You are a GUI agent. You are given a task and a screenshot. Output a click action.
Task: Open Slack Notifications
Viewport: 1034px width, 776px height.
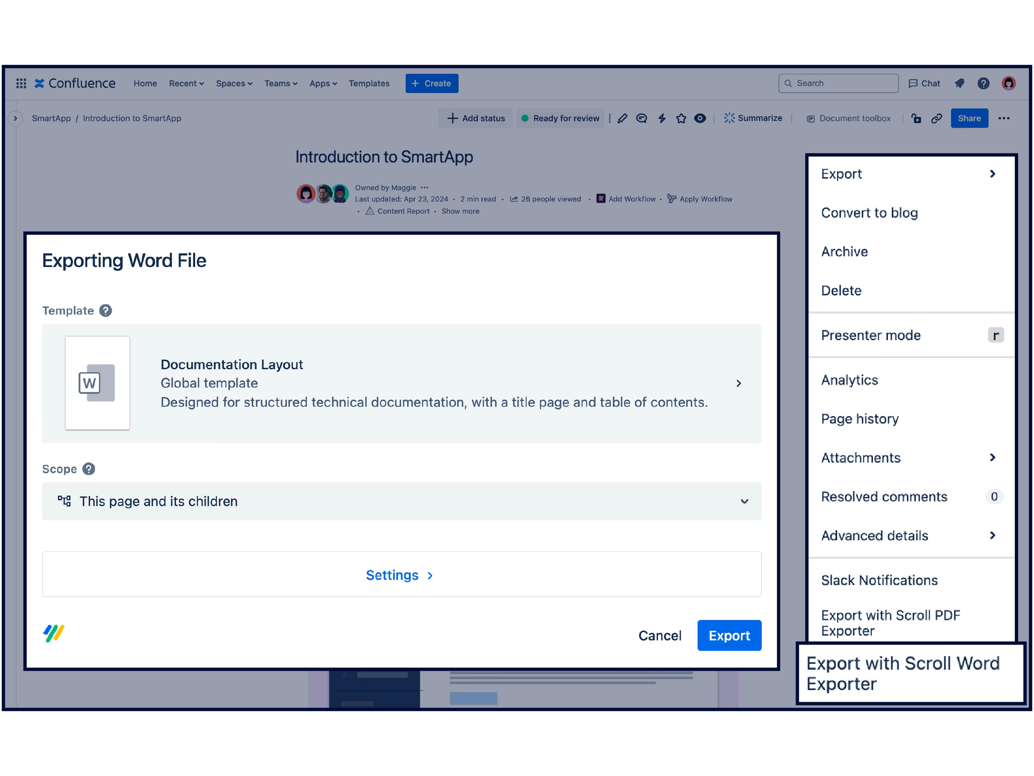tap(911, 580)
